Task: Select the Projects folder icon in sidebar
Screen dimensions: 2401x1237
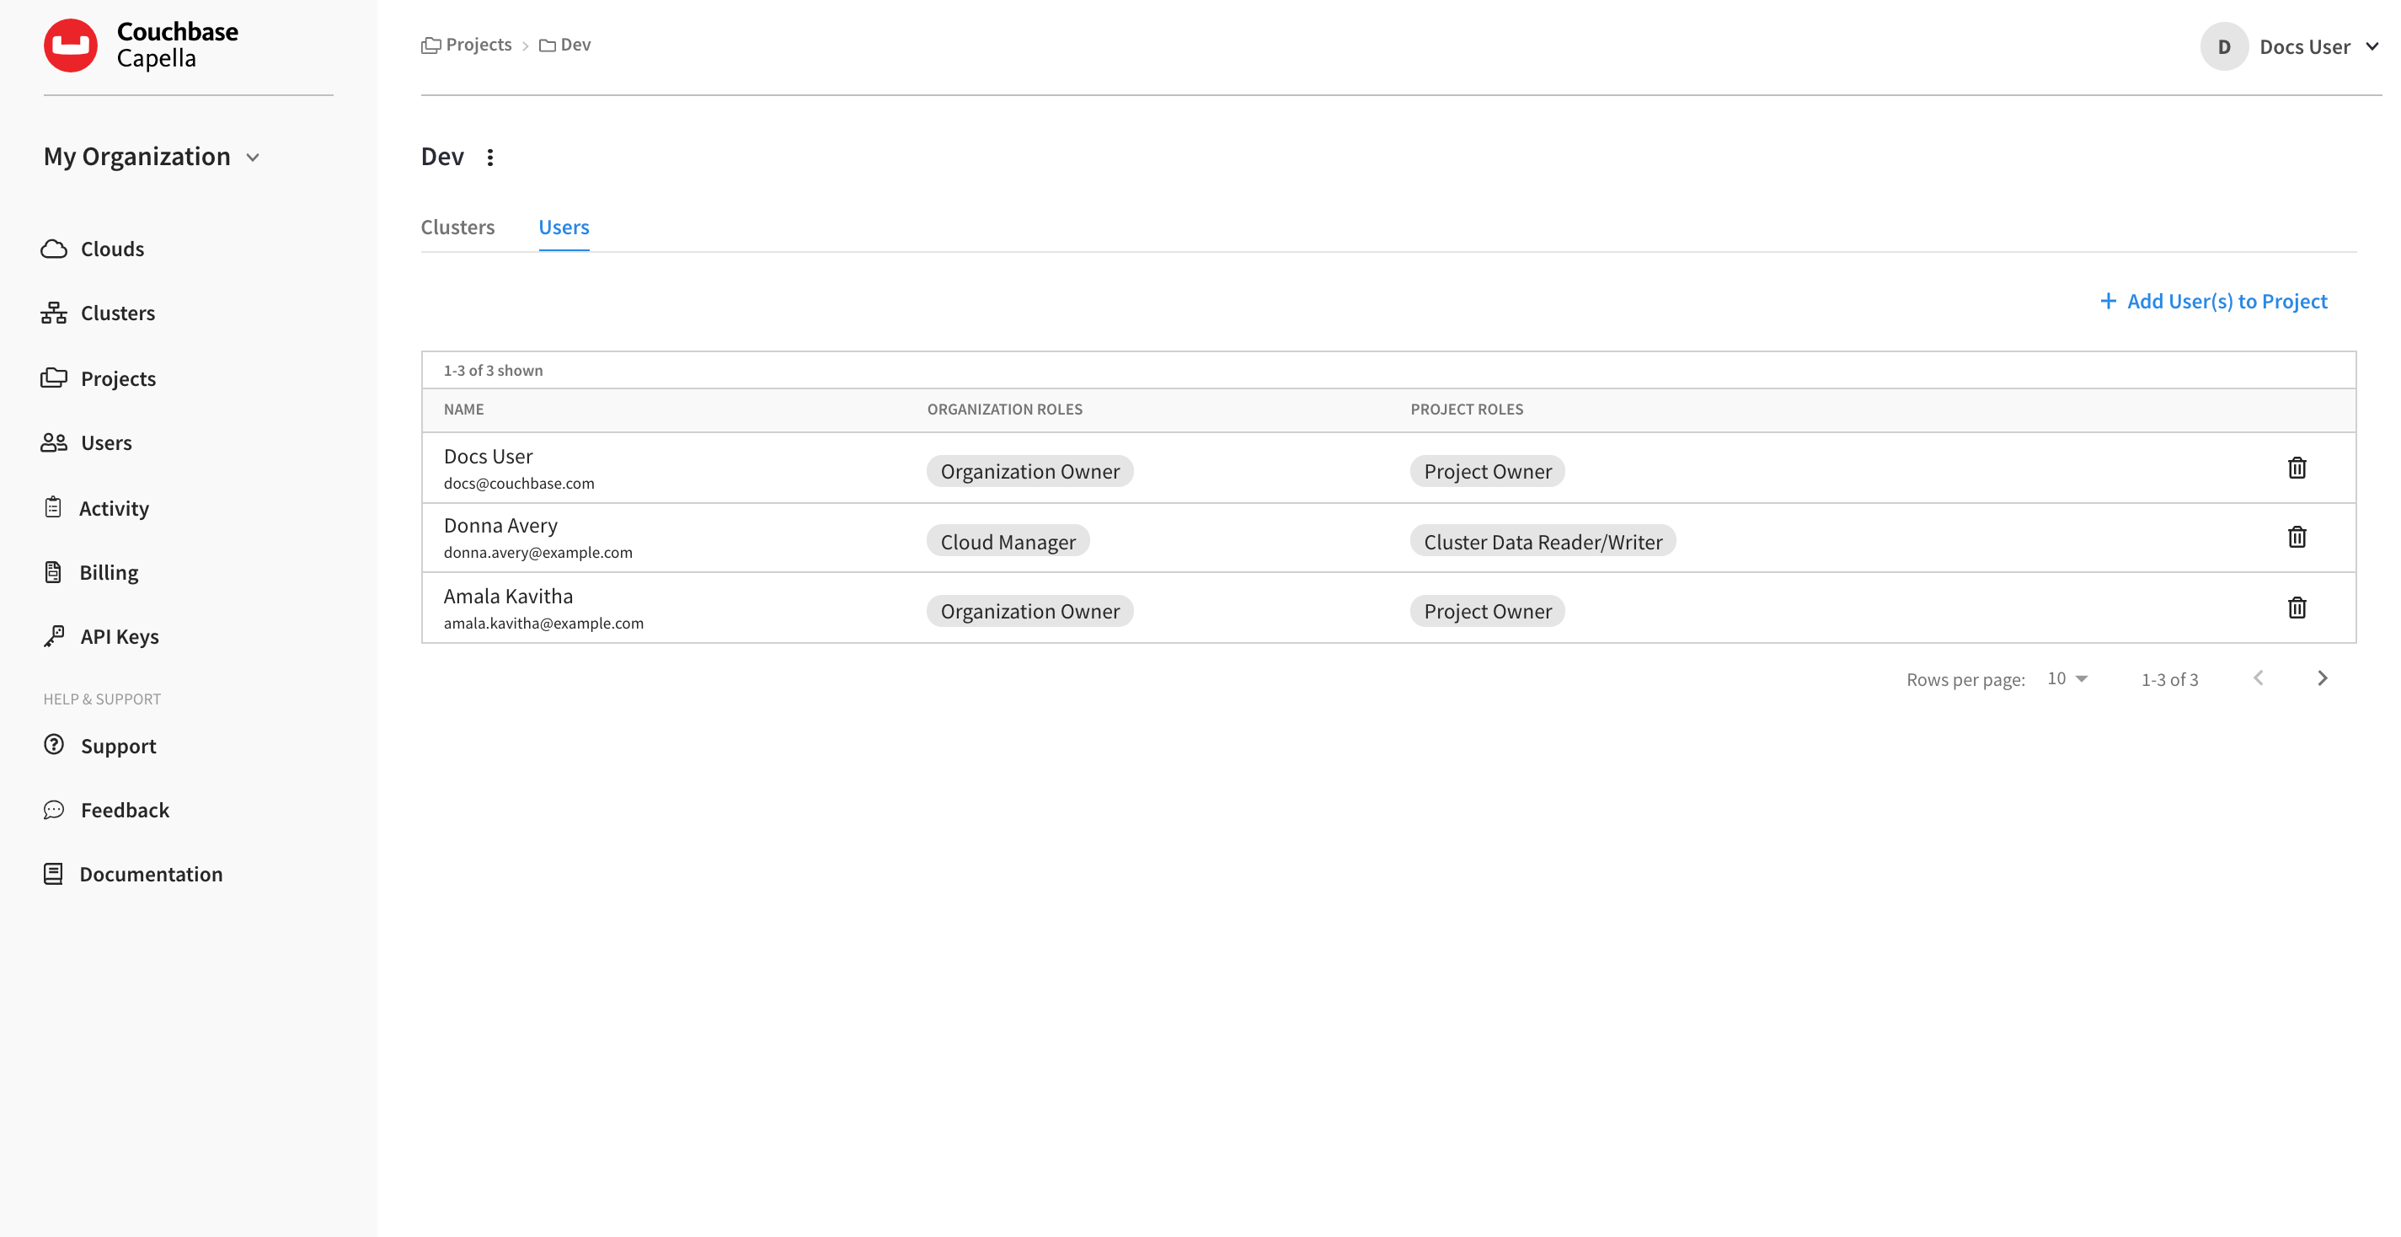Action: click(54, 378)
